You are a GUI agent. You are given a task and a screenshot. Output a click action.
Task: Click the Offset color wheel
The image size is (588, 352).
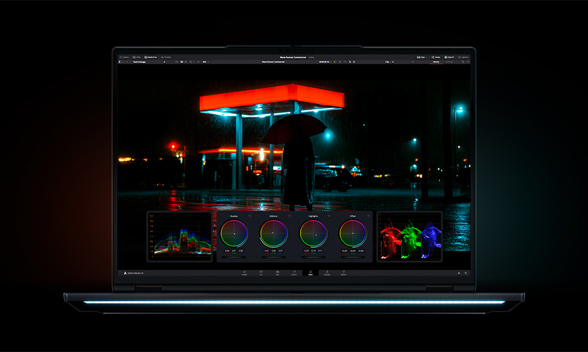353,233
